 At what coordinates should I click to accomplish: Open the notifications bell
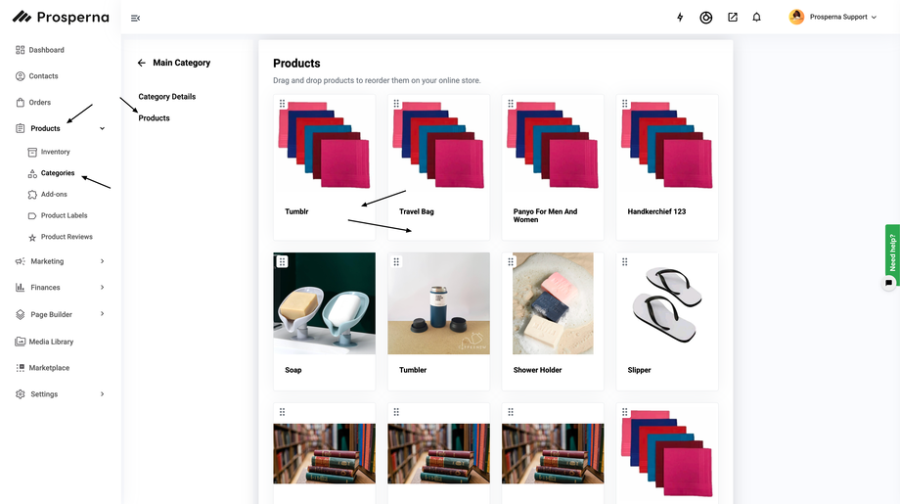pos(756,18)
